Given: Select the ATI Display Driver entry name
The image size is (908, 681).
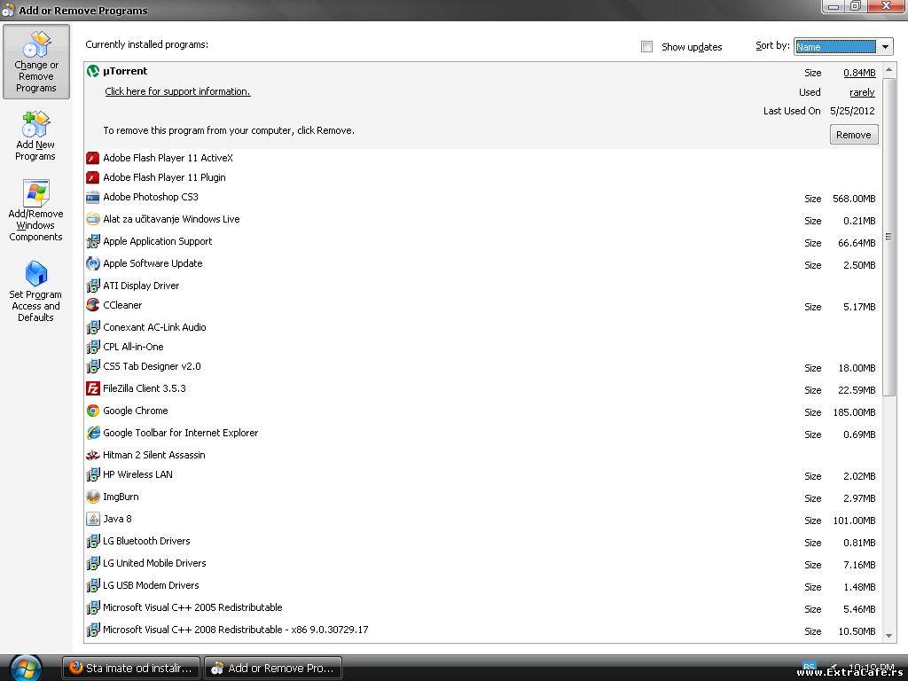Looking at the screenshot, I should pyautogui.click(x=141, y=286).
